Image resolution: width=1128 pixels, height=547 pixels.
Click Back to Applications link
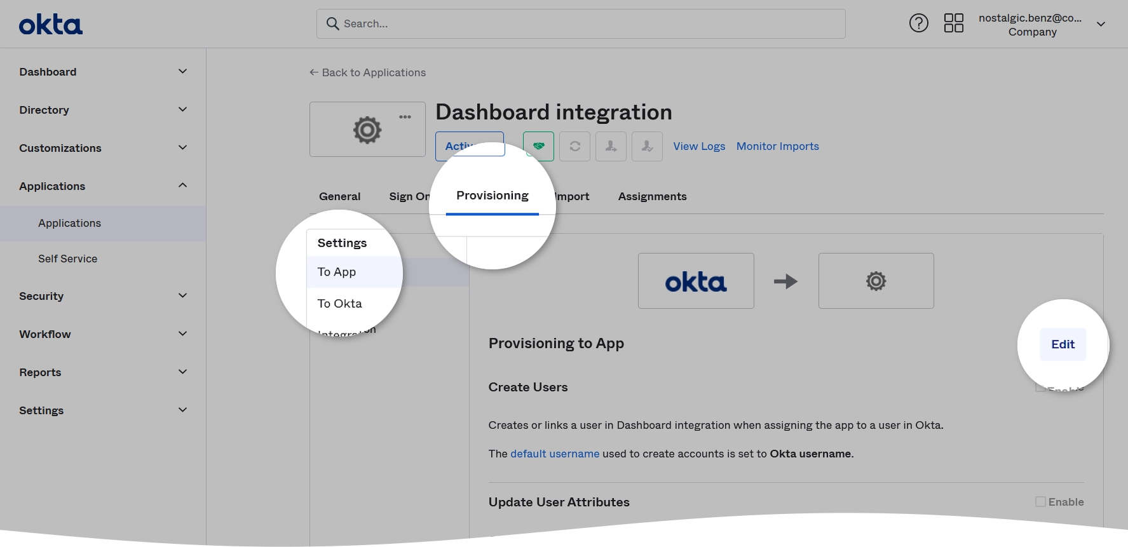click(367, 72)
